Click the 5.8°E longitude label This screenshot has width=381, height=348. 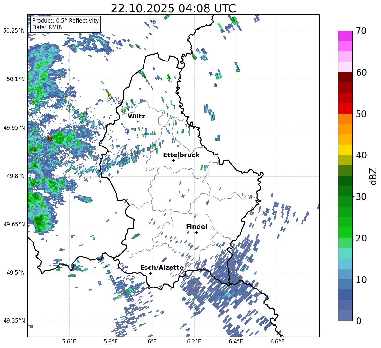pos(111,342)
